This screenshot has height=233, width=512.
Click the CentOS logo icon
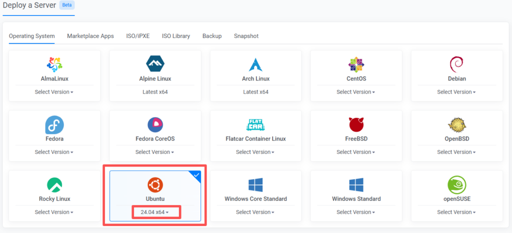pos(356,64)
